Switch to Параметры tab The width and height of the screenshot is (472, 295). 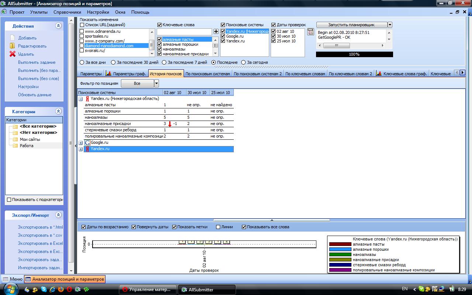91,74
